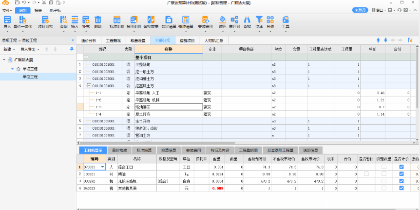Click the 查找 (Find) binoculars icon
420x210 pixels.
[247, 21]
